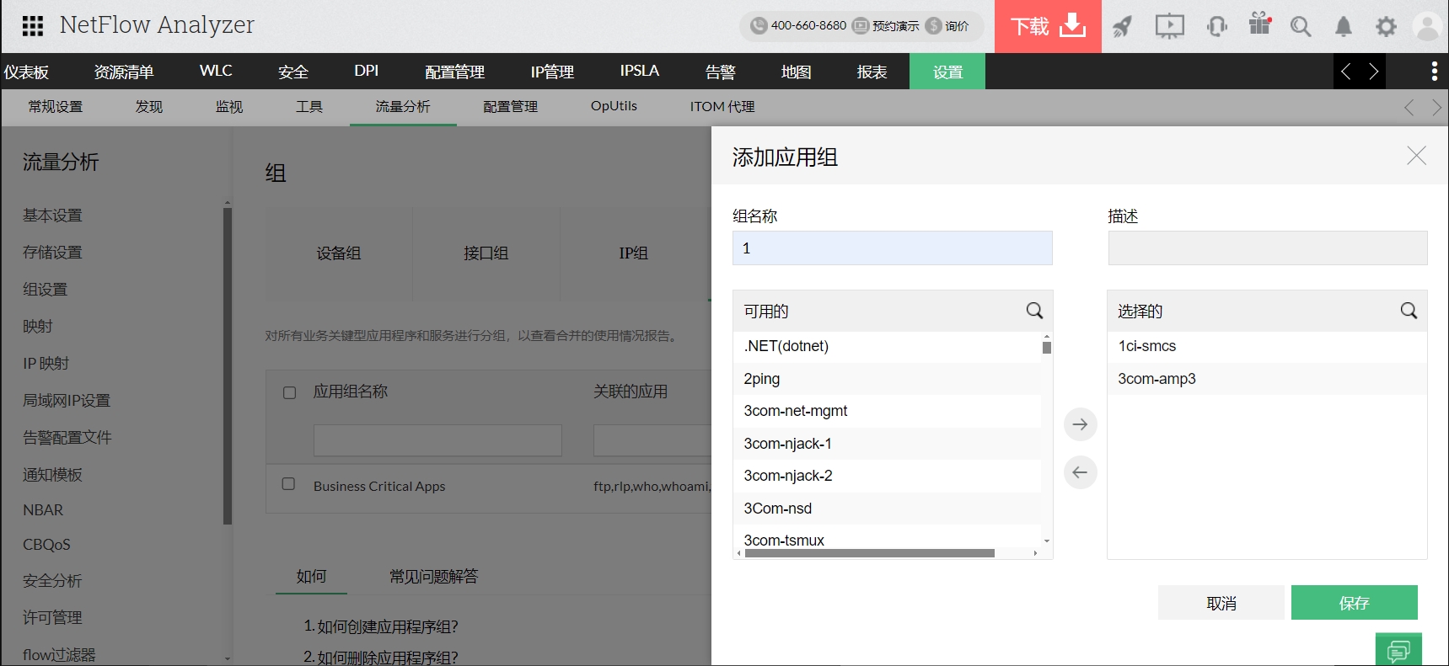The height and width of the screenshot is (666, 1449).
Task: Open the notifications bell
Action: click(x=1343, y=27)
